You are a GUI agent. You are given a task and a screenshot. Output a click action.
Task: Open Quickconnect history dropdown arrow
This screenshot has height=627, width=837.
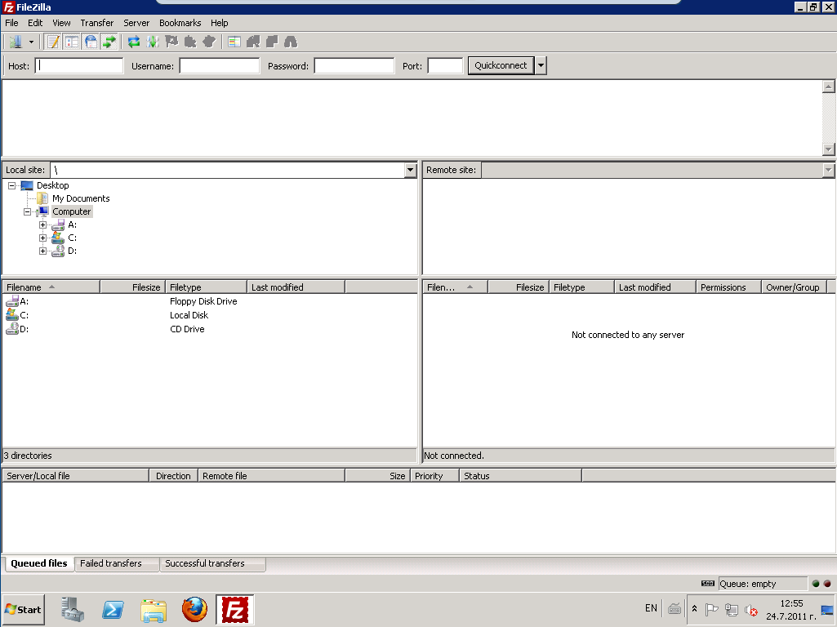[541, 65]
